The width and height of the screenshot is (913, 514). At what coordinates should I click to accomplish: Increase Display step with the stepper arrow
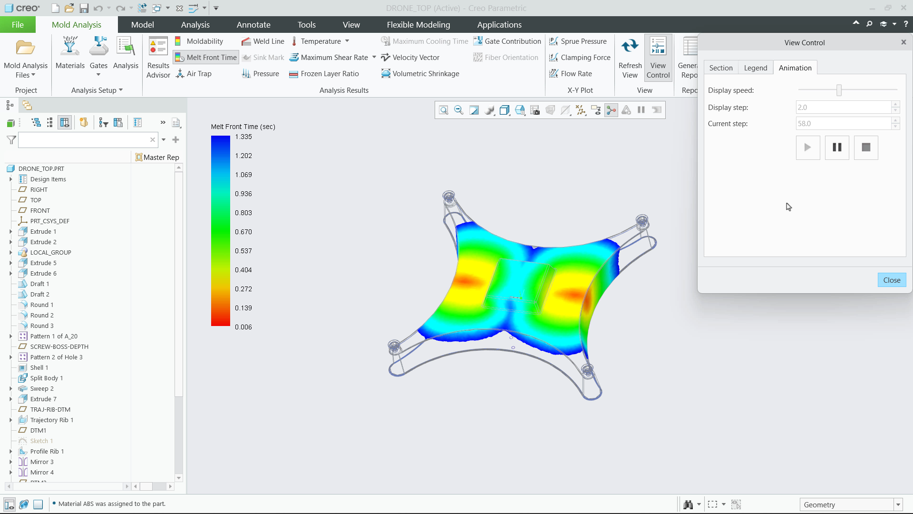(x=895, y=104)
